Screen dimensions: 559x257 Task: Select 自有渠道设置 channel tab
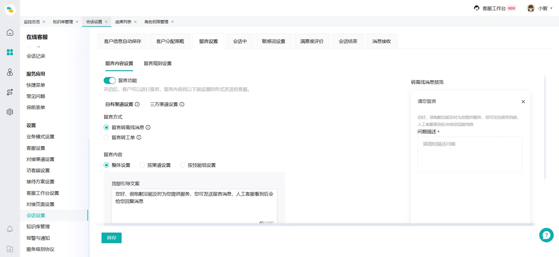[119, 104]
